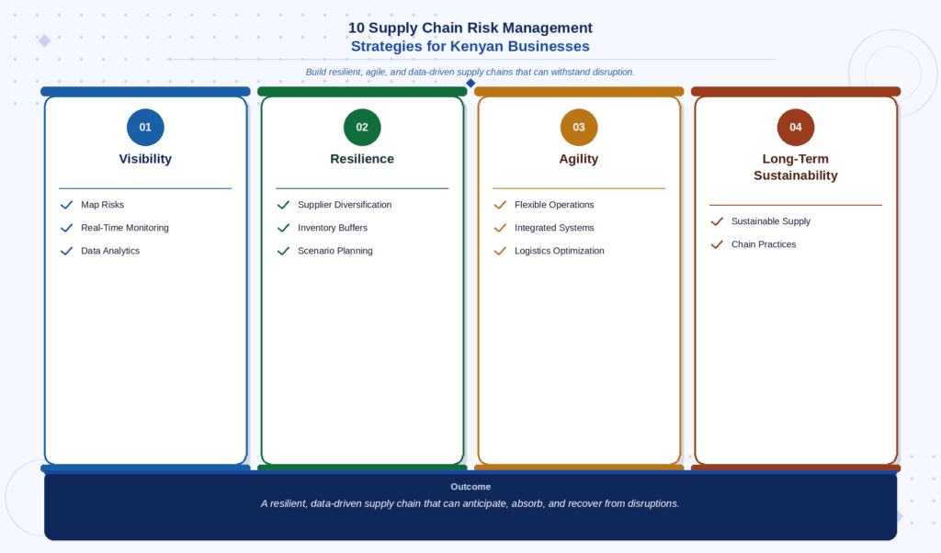Click 'Strategies for Kenyan Businesses' title line
The height and width of the screenshot is (553, 941).
point(470,46)
